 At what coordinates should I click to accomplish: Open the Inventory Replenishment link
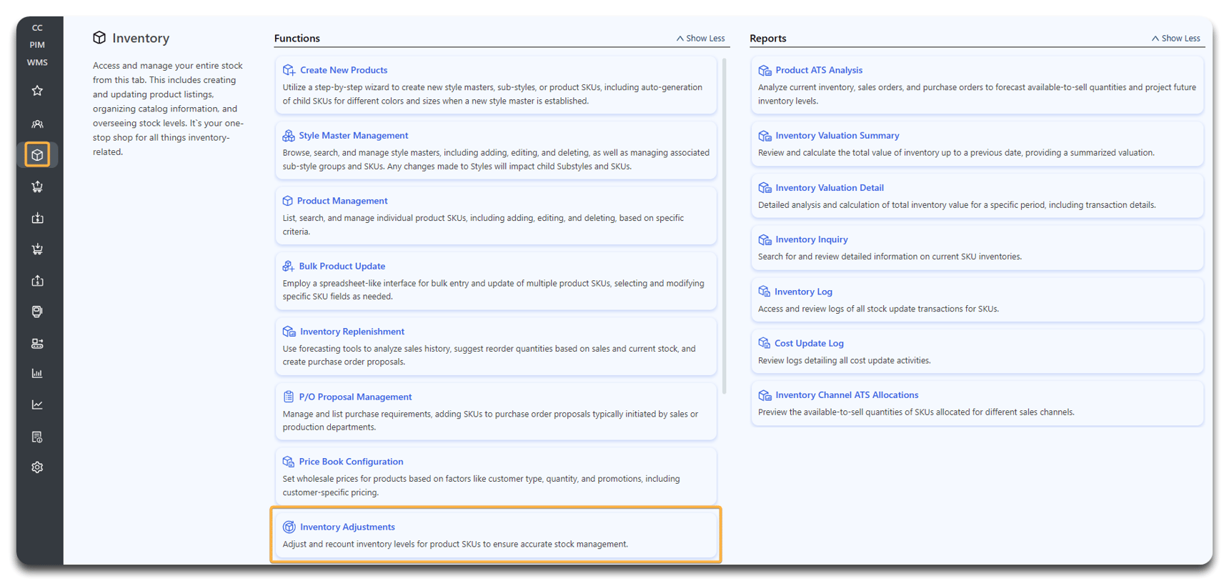point(352,332)
